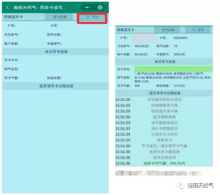Screen dimensions: 220x195
Task: Click 蓝牙读写卡过程信息 header on the empty form
Action: 56,86
